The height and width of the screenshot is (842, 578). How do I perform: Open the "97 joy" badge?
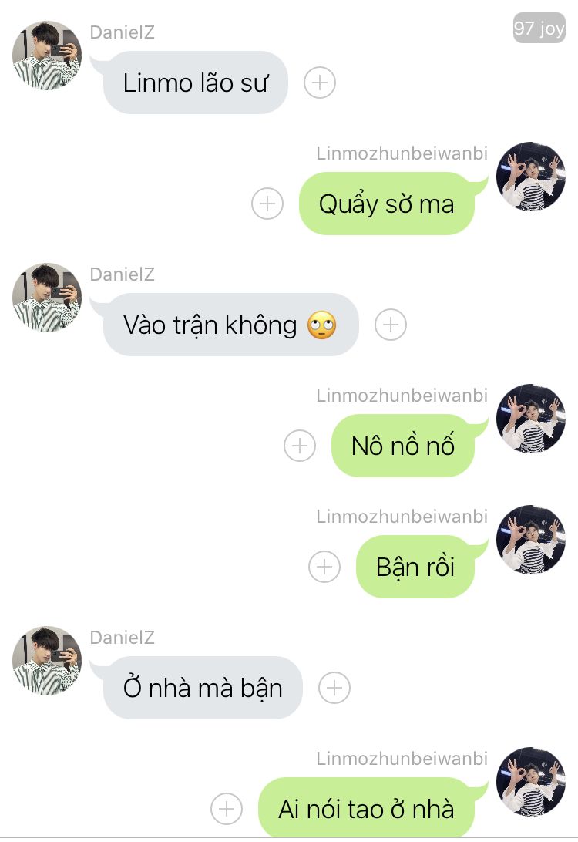539,28
